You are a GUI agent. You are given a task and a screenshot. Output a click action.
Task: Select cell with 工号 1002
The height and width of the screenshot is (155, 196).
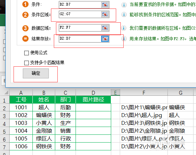tap(21, 115)
